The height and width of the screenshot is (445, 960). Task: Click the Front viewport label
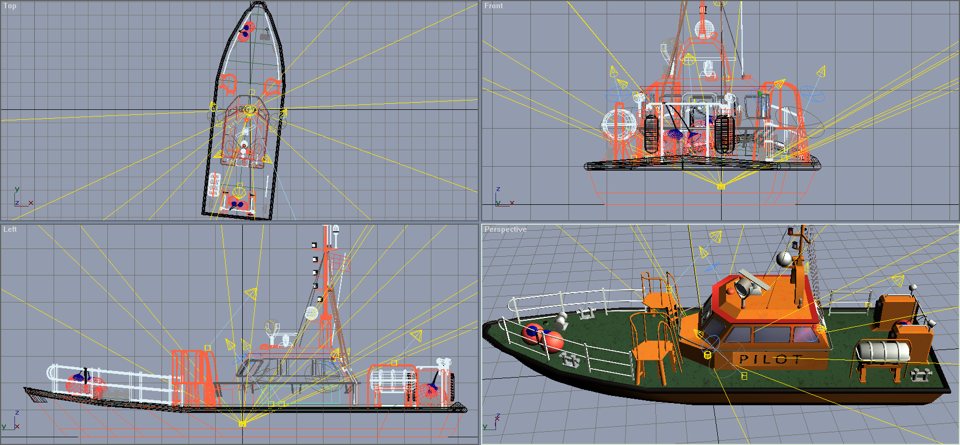pyautogui.click(x=493, y=6)
